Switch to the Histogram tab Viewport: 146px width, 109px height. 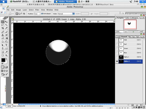click(135, 18)
